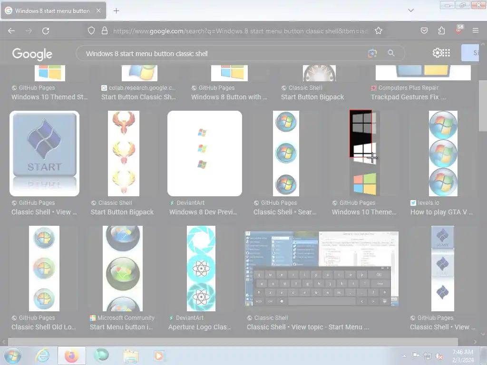The image size is (487, 365).
Task: Click 'How to play GTA V' caption
Action: tap(442, 212)
